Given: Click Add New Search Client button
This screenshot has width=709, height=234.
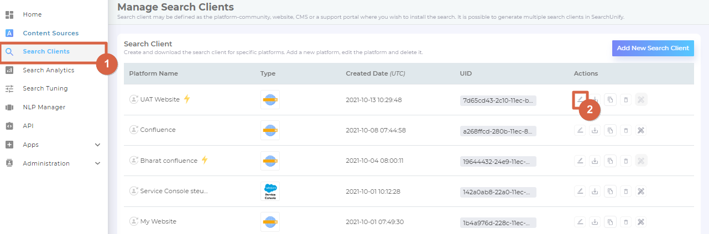Looking at the screenshot, I should [x=653, y=48].
